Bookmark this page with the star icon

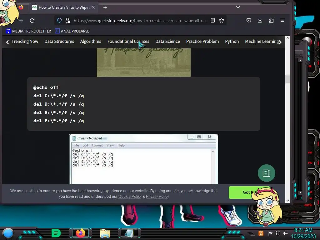pyautogui.click(x=222, y=20)
